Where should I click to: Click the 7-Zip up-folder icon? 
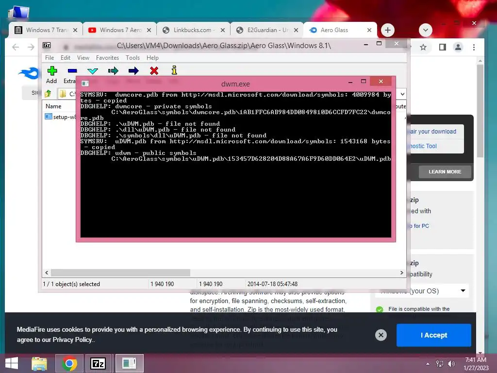[48, 94]
